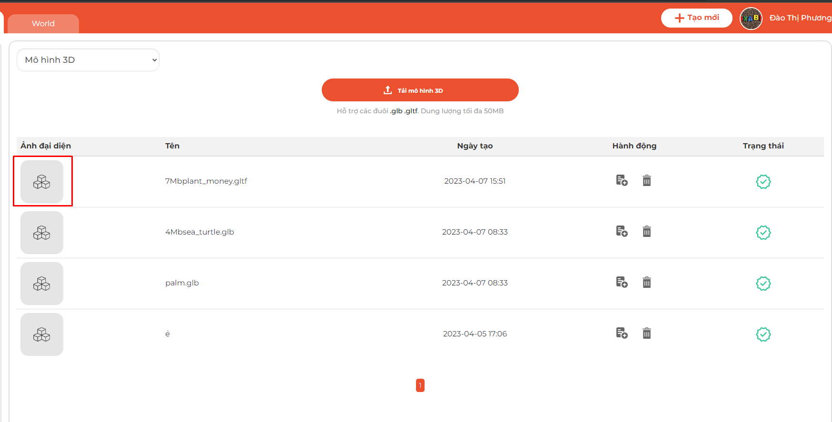Click the Tạo mới button
Screen dimensions: 832x422
[x=696, y=18]
